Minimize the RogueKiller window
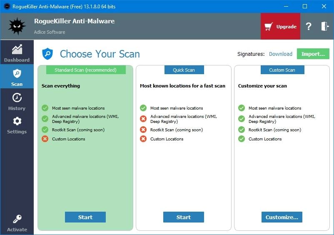The height and width of the screenshot is (235, 334). coord(286,6)
